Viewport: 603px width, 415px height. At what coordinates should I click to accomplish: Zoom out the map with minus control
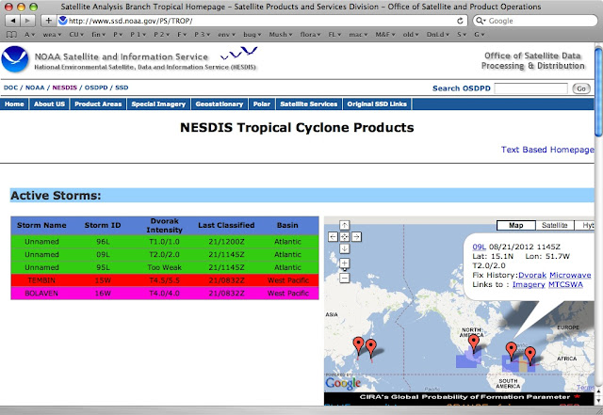point(345,278)
